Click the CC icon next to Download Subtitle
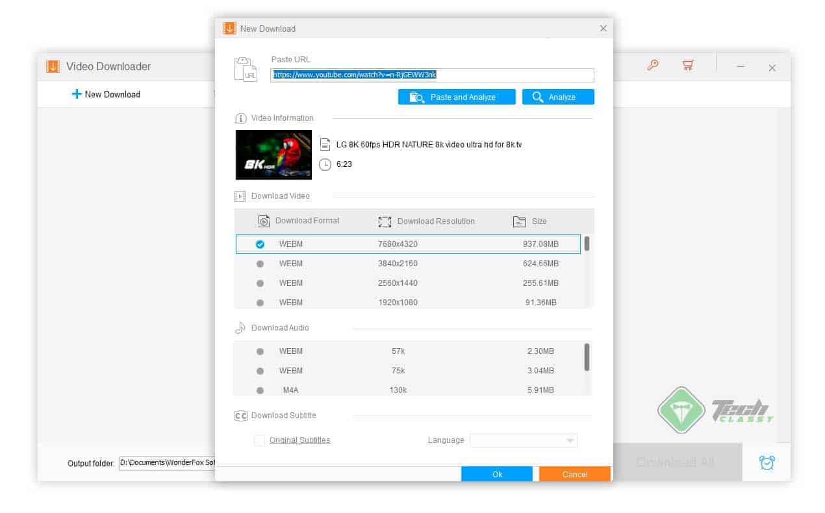Screen dimensions: 825x513 point(240,416)
